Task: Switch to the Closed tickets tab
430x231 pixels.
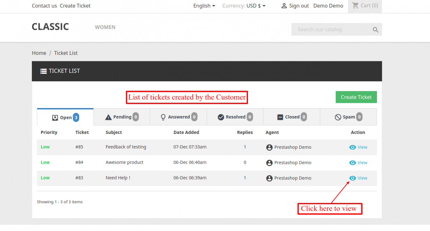Action: [x=291, y=117]
